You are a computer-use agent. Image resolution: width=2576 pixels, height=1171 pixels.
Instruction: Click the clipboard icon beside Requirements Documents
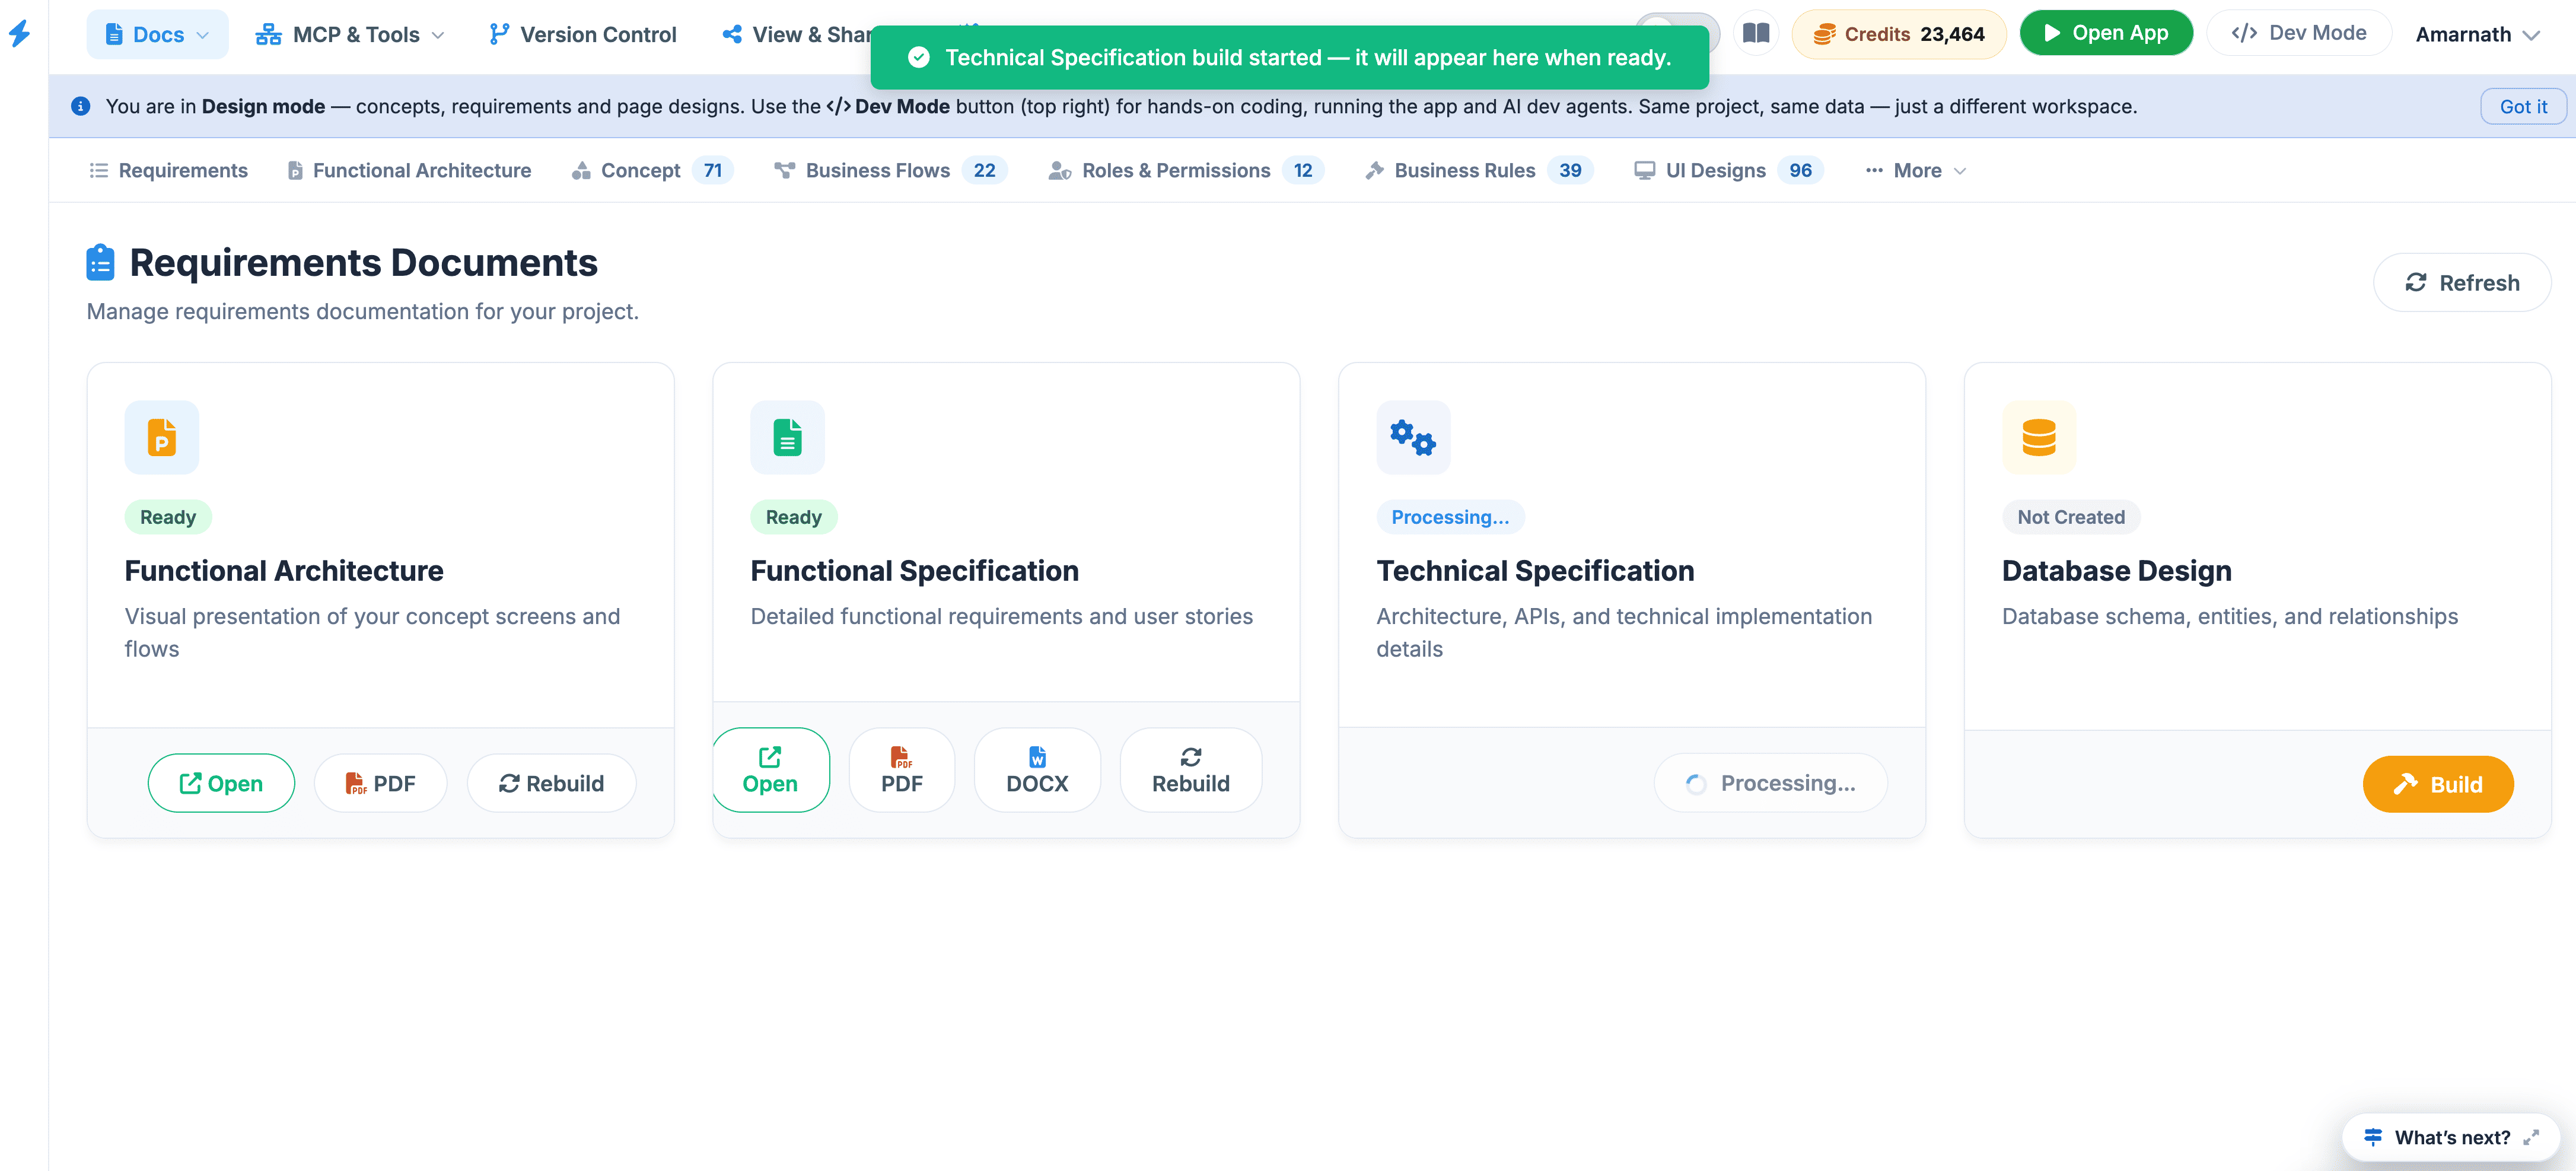pos(100,262)
